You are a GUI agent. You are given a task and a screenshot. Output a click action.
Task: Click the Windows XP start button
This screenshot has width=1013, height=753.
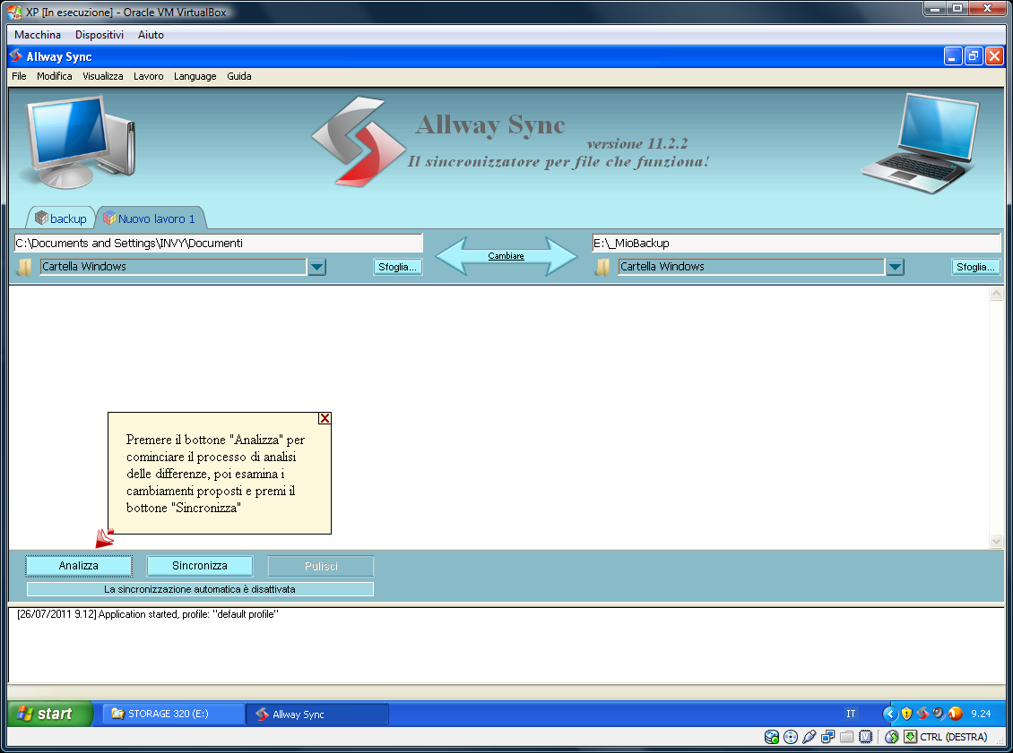coord(49,714)
